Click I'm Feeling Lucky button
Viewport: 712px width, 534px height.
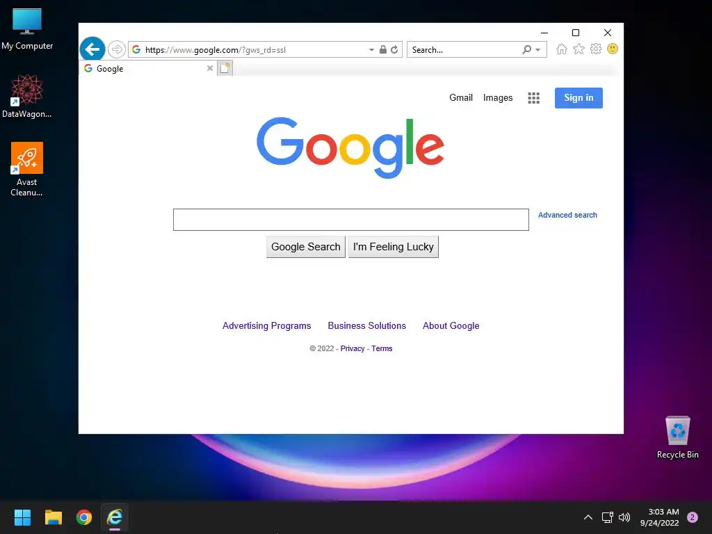(x=394, y=247)
